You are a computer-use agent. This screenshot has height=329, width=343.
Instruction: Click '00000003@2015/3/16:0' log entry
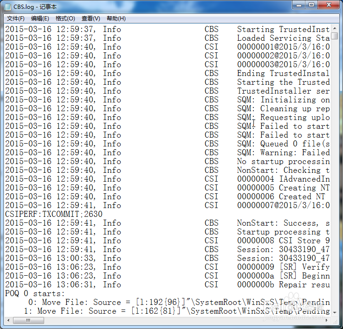[x=283, y=64]
